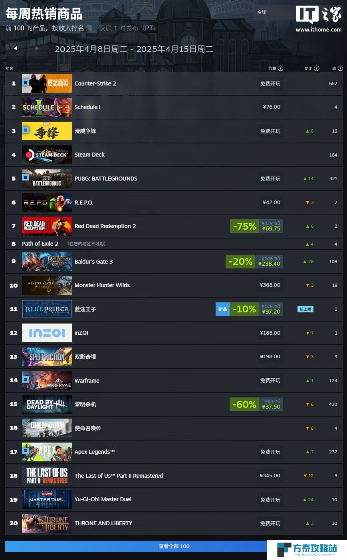
Task: Click the Red Dead Redemption 2 -75% discount
Action: click(244, 226)
